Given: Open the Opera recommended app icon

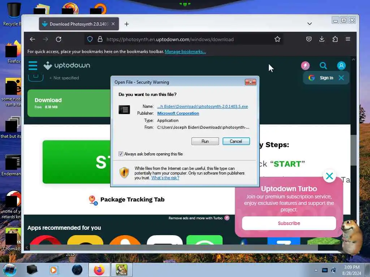Looking at the screenshot, I should pos(45,240).
